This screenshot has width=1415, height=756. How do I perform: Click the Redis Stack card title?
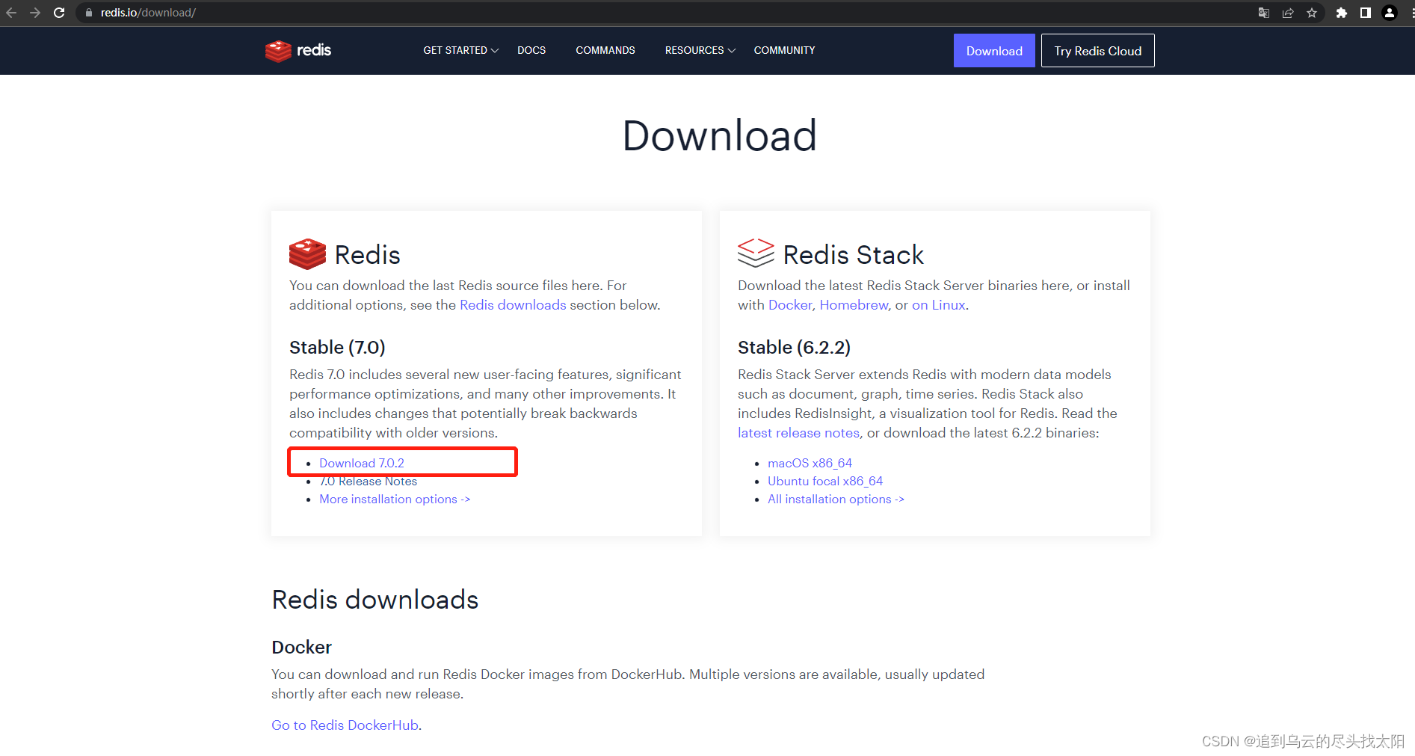click(x=853, y=255)
